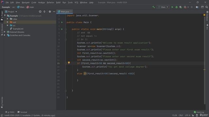
Task: Open the Terminal tool window
Action: click(22, 112)
